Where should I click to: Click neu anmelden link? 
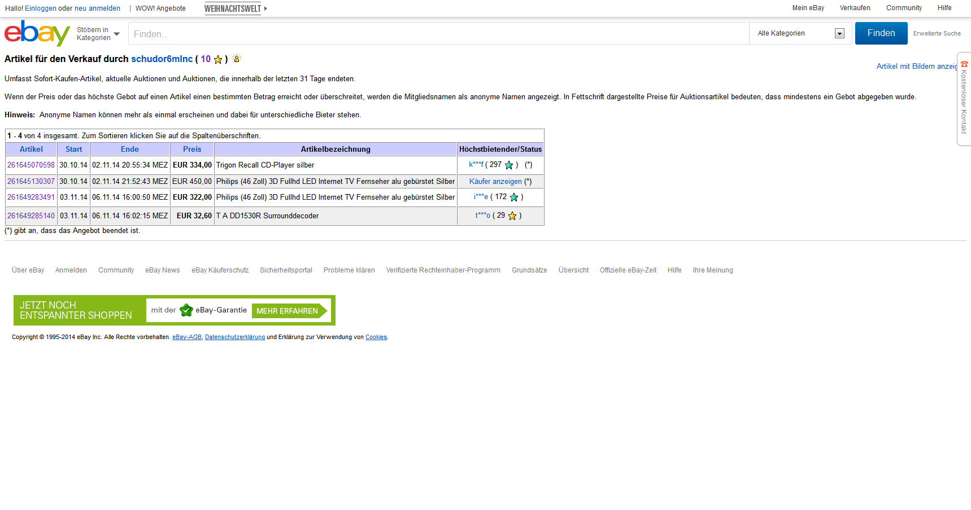coord(97,8)
